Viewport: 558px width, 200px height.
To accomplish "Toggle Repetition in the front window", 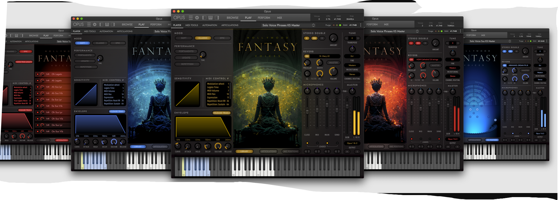I will 187,64.
